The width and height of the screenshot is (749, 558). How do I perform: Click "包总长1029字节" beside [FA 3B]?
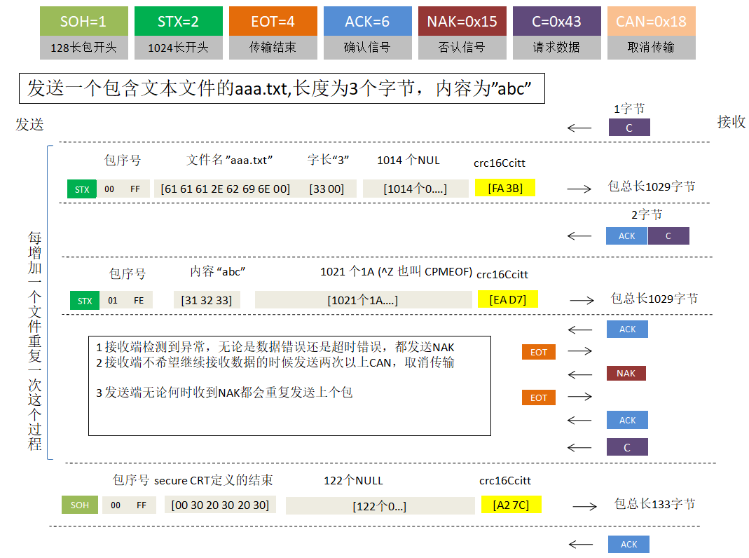tap(652, 186)
